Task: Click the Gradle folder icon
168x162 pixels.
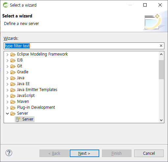Action: 13,72
